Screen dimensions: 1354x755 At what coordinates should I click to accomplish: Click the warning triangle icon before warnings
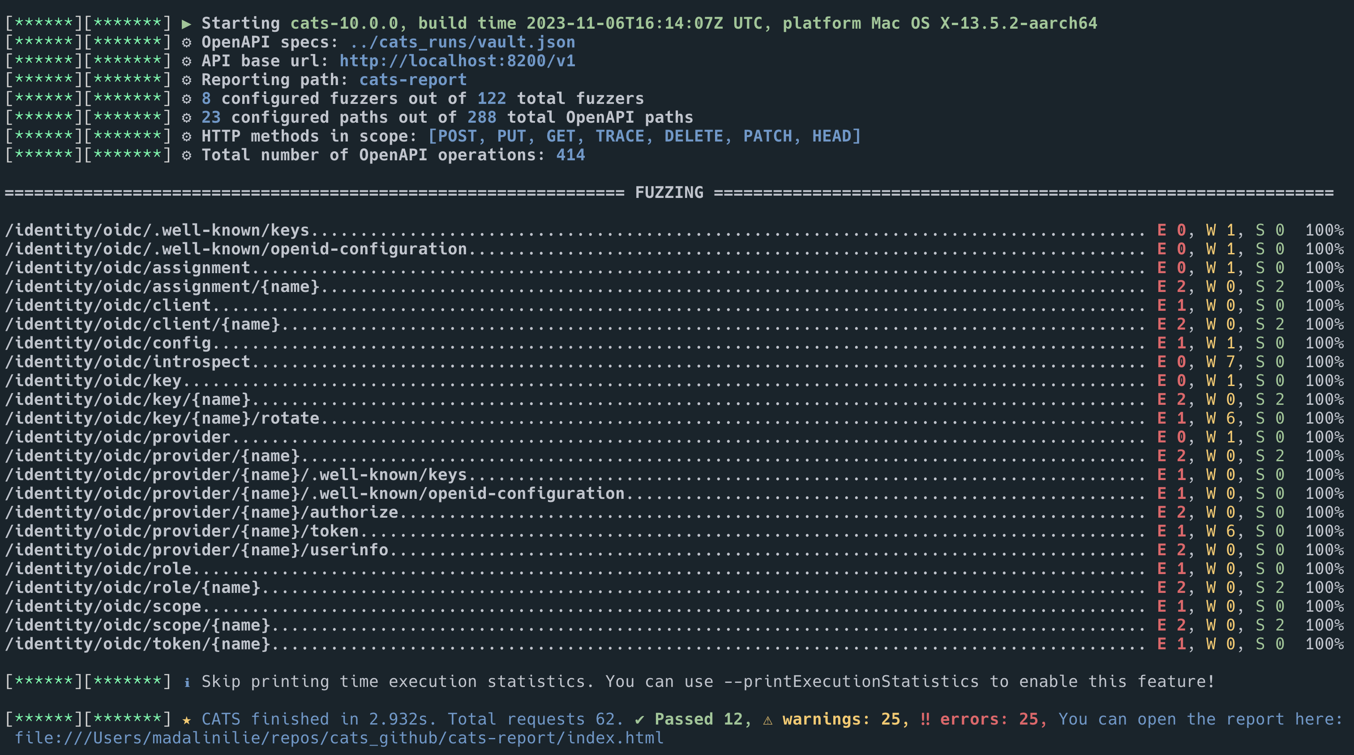point(767,720)
